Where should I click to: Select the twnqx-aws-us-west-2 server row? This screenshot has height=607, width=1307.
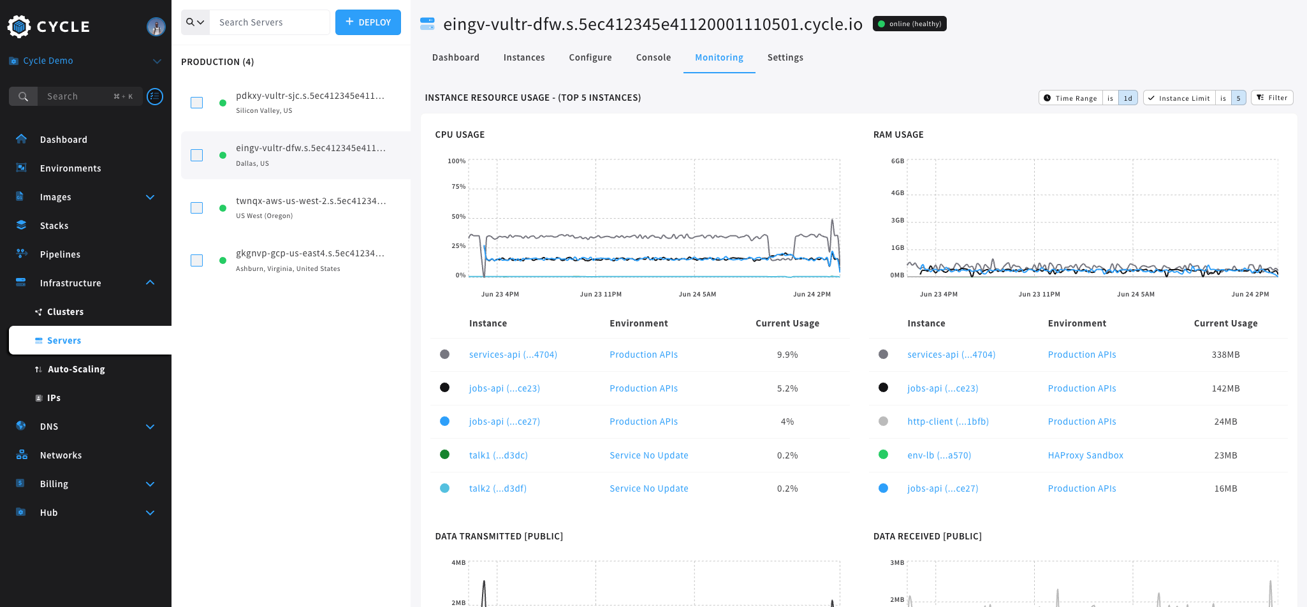click(x=296, y=208)
